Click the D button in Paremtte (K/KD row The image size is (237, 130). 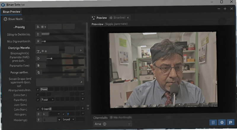click(x=41, y=59)
